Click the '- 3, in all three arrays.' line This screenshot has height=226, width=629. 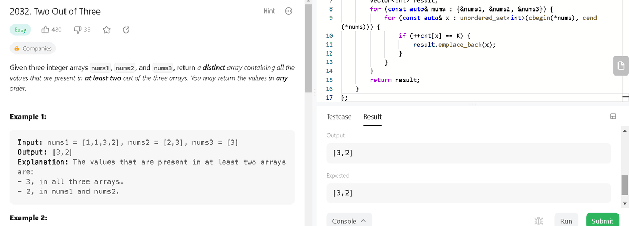tap(71, 182)
